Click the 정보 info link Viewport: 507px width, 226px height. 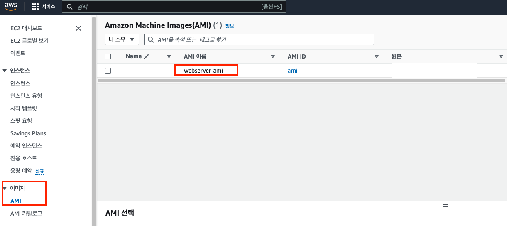pos(230,26)
